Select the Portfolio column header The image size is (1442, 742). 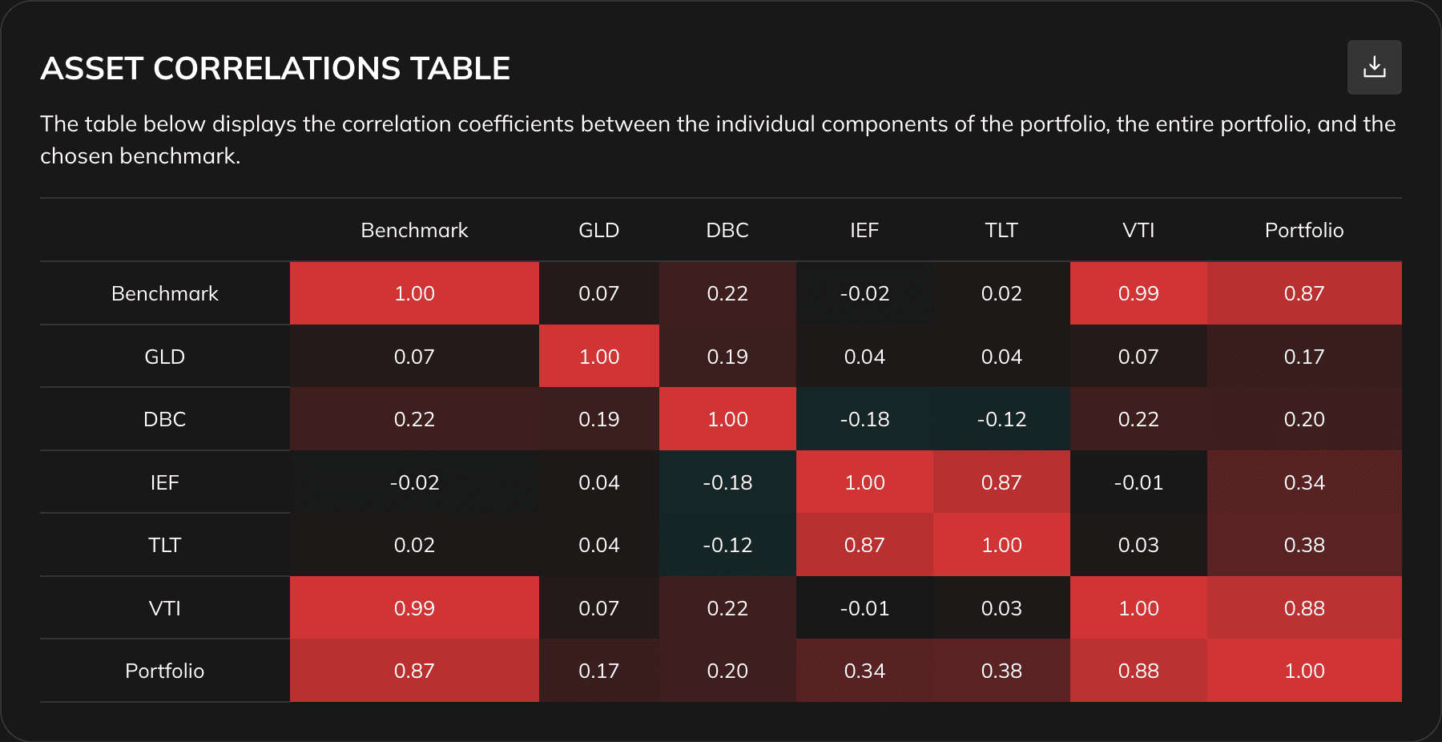(1304, 230)
